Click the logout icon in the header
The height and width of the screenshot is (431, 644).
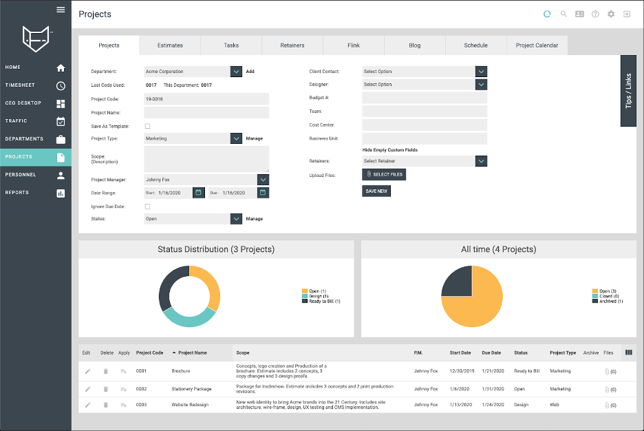(627, 14)
